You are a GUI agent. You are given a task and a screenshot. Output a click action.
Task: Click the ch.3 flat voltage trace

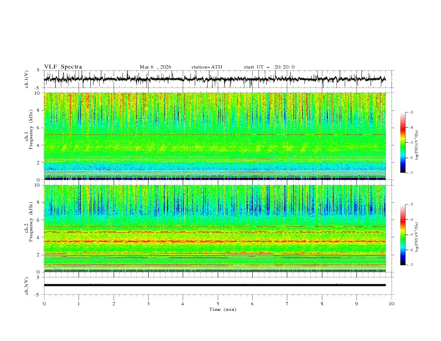[x=215, y=285]
